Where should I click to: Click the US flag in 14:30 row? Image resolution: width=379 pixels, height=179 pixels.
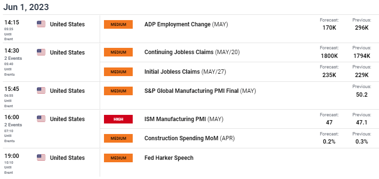pyautogui.click(x=41, y=52)
